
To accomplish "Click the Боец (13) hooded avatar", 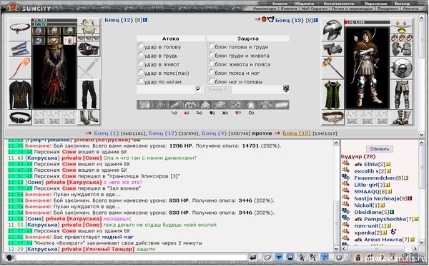I will point(367,67).
